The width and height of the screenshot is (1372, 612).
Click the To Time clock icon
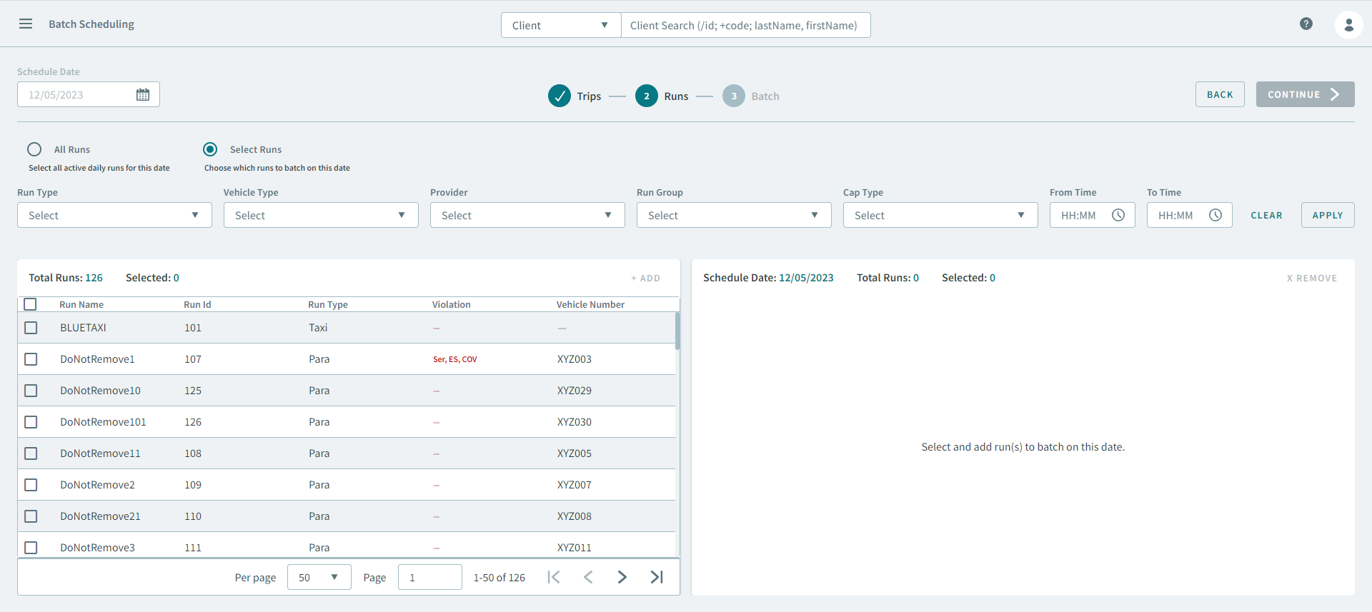[1216, 216]
